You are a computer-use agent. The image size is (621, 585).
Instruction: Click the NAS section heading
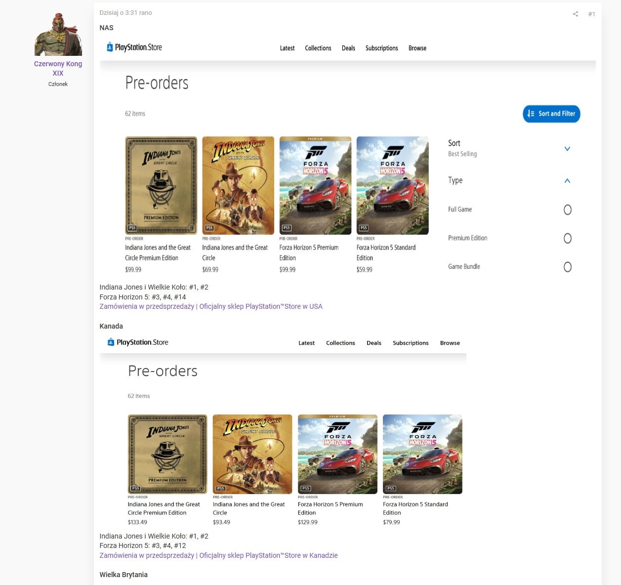(106, 28)
